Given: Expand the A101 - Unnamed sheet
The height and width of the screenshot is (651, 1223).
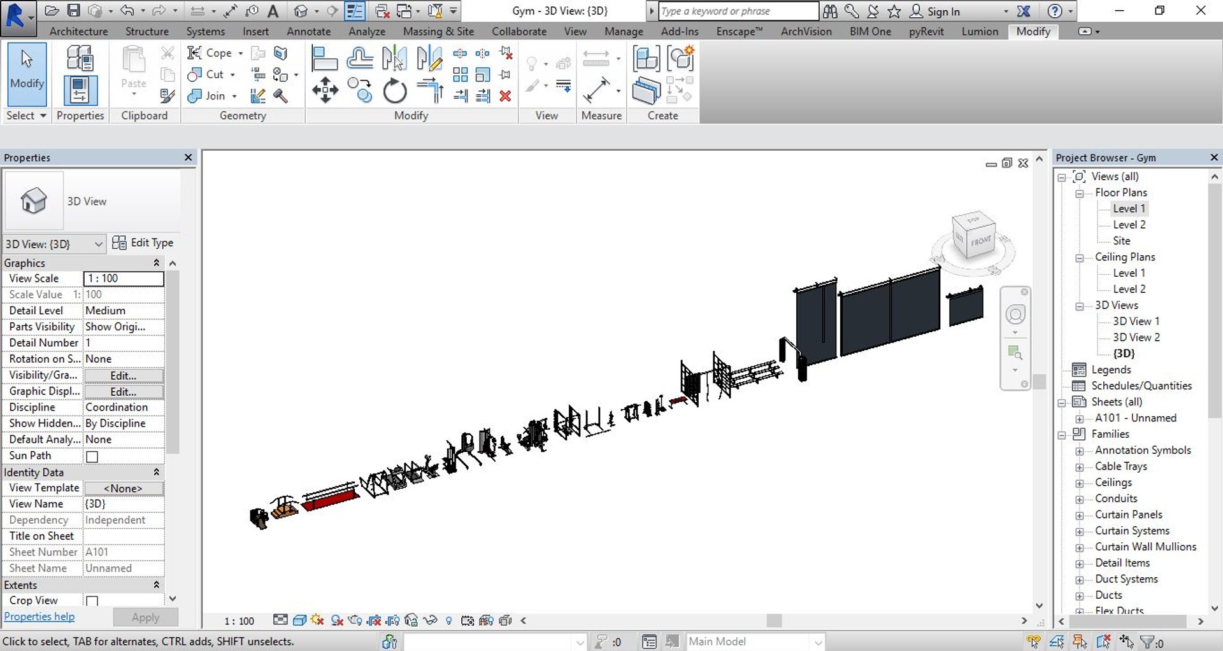Looking at the screenshot, I should pyautogui.click(x=1080, y=419).
